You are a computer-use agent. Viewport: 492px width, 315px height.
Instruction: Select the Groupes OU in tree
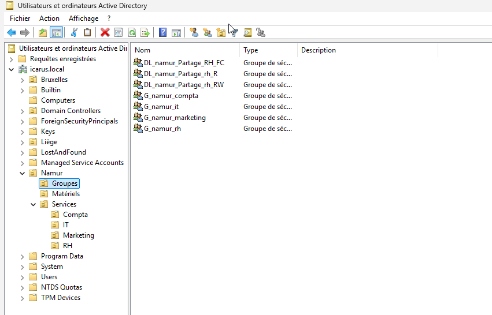click(65, 183)
